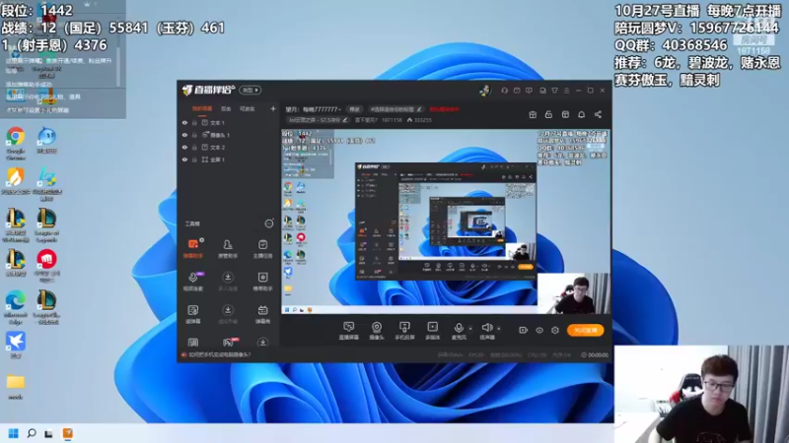Select the 全屏 1 source row

[228, 159]
